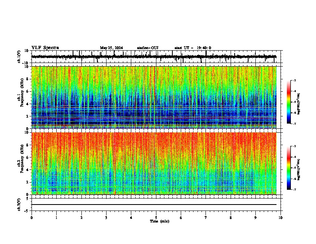
Task: Click time axis tick label "5"
Action: point(156,218)
